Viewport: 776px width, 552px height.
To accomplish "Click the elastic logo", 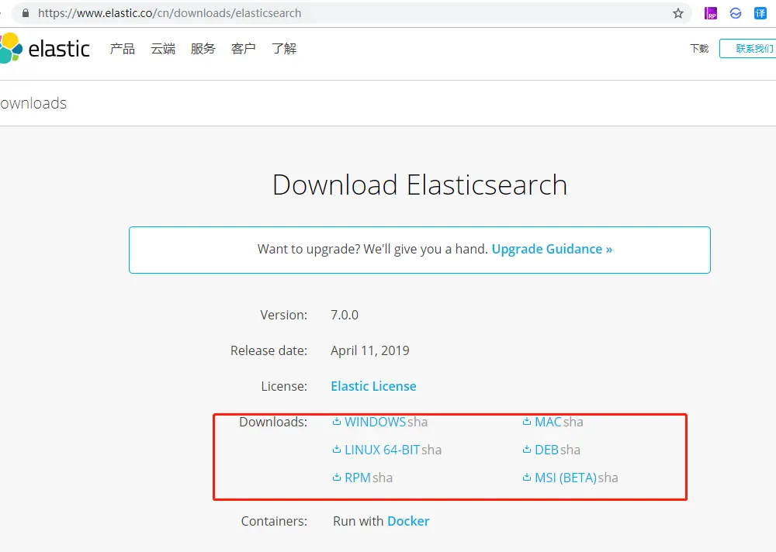I will click(x=44, y=49).
